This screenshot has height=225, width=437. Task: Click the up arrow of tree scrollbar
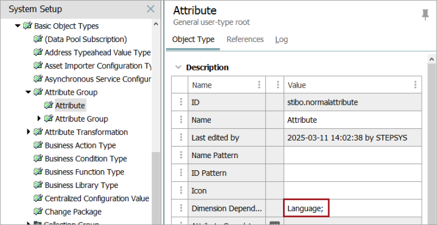coord(156,24)
